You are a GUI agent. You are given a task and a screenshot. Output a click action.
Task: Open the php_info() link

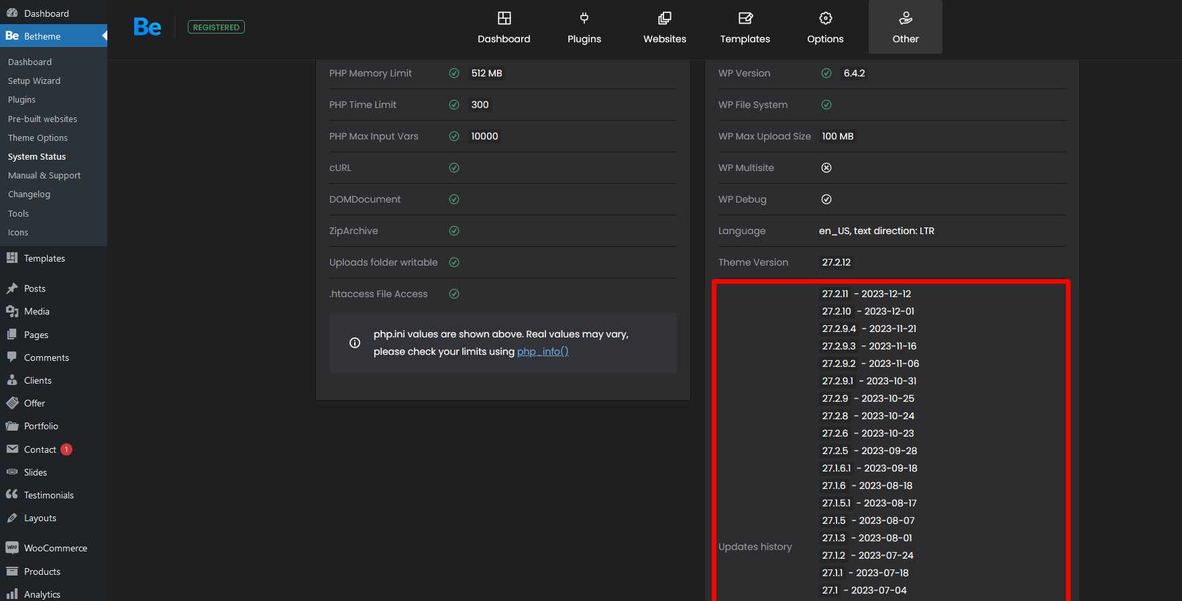[x=543, y=351]
